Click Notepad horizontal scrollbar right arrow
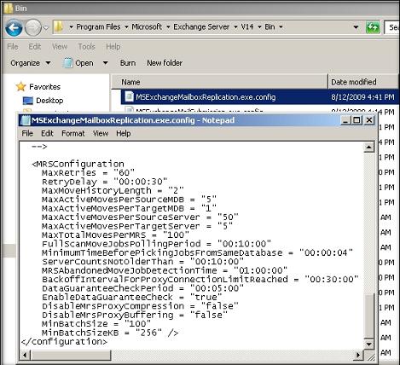 pos(358,355)
